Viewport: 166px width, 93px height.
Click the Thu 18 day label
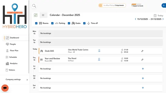pos(34,59)
